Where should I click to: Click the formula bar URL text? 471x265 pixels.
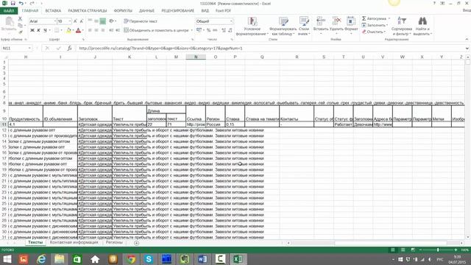pyautogui.click(x=160, y=48)
